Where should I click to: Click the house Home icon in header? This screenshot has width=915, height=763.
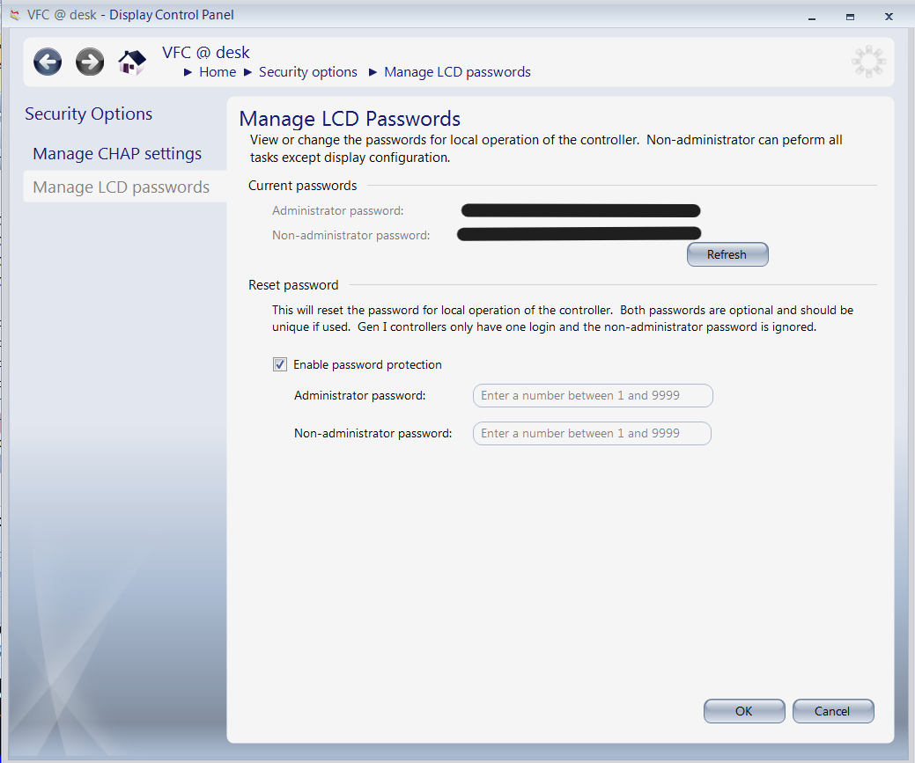(132, 62)
